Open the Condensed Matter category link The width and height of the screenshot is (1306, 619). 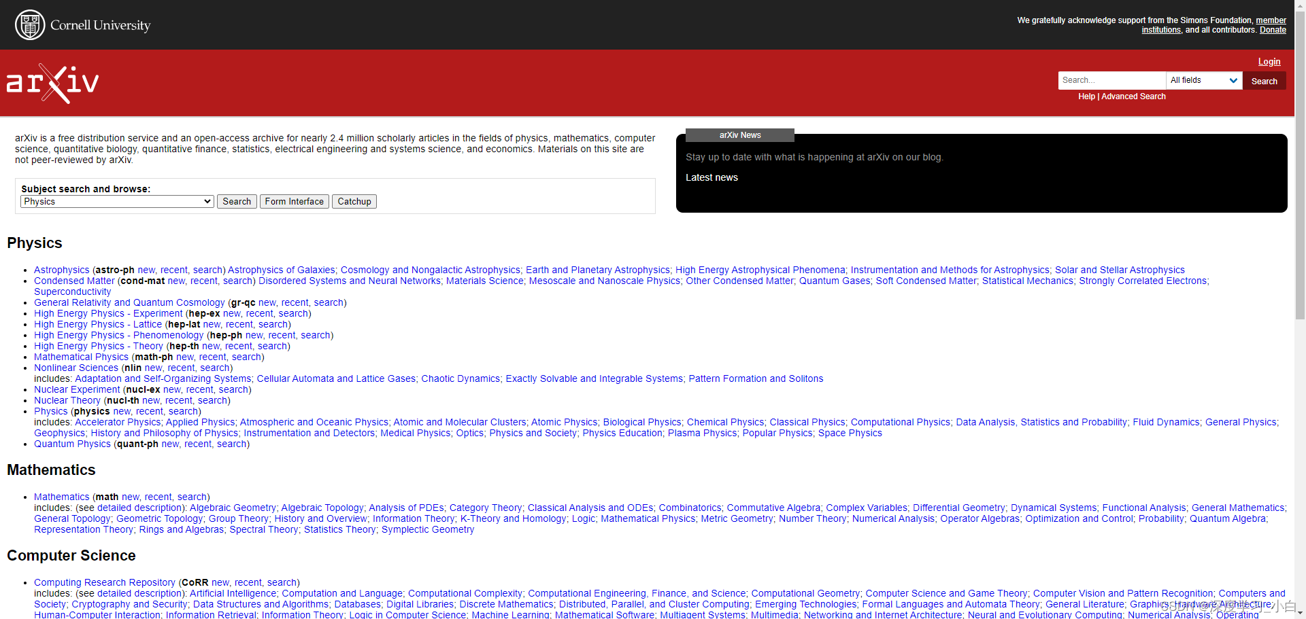point(74,281)
